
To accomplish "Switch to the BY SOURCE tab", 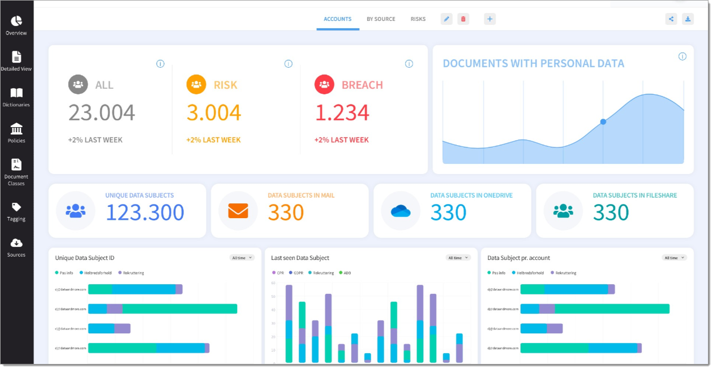I will tap(381, 19).
